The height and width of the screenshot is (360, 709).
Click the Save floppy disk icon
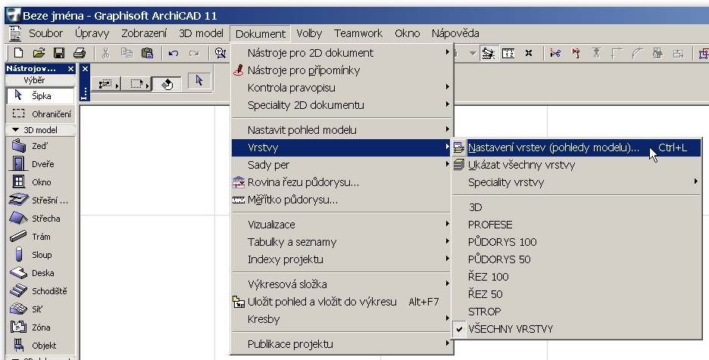pyautogui.click(x=59, y=53)
